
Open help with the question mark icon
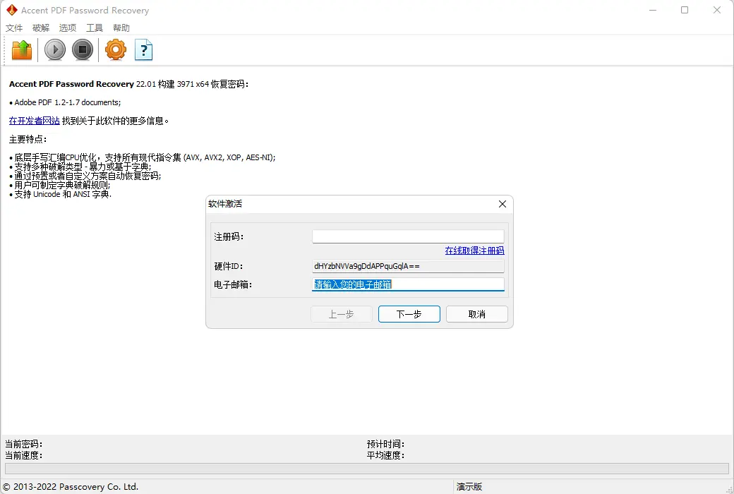tap(144, 49)
